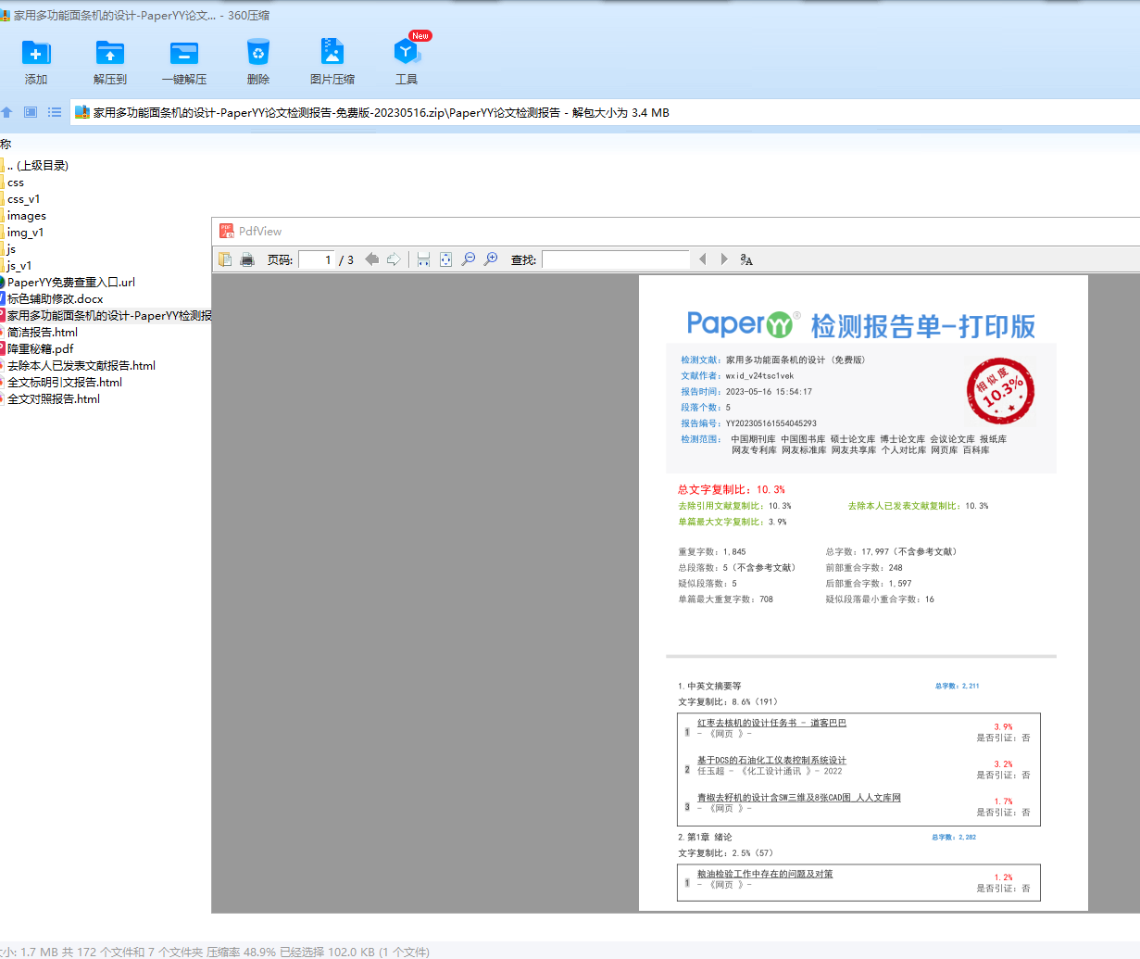
Task: Find next search match arrow
Action: point(724,259)
